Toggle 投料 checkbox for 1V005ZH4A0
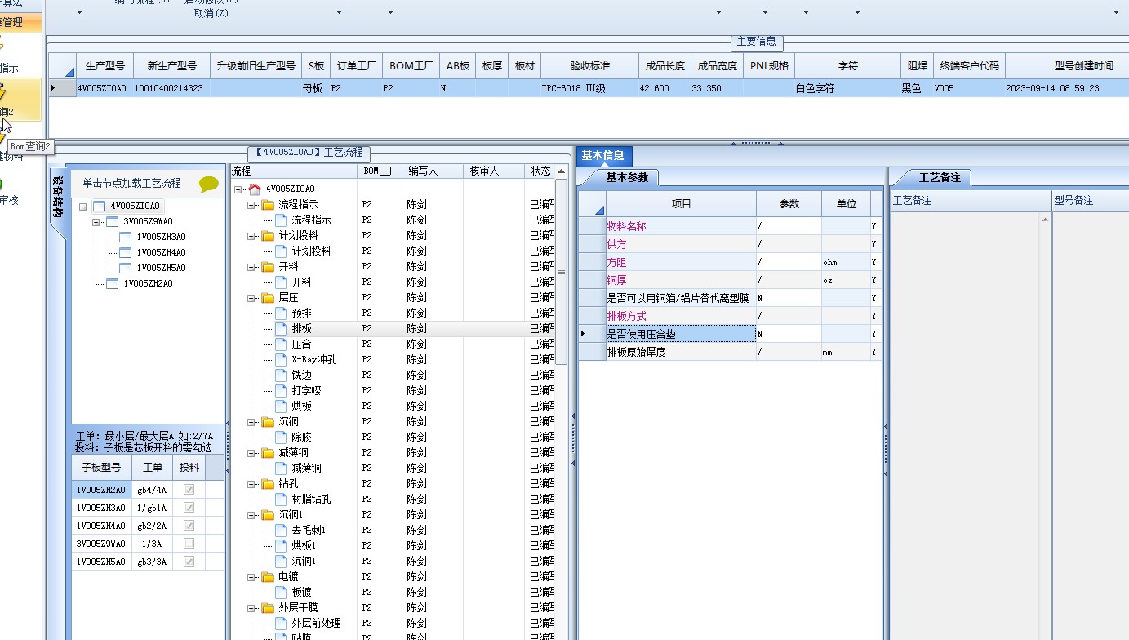Image resolution: width=1129 pixels, height=640 pixels. (x=189, y=526)
